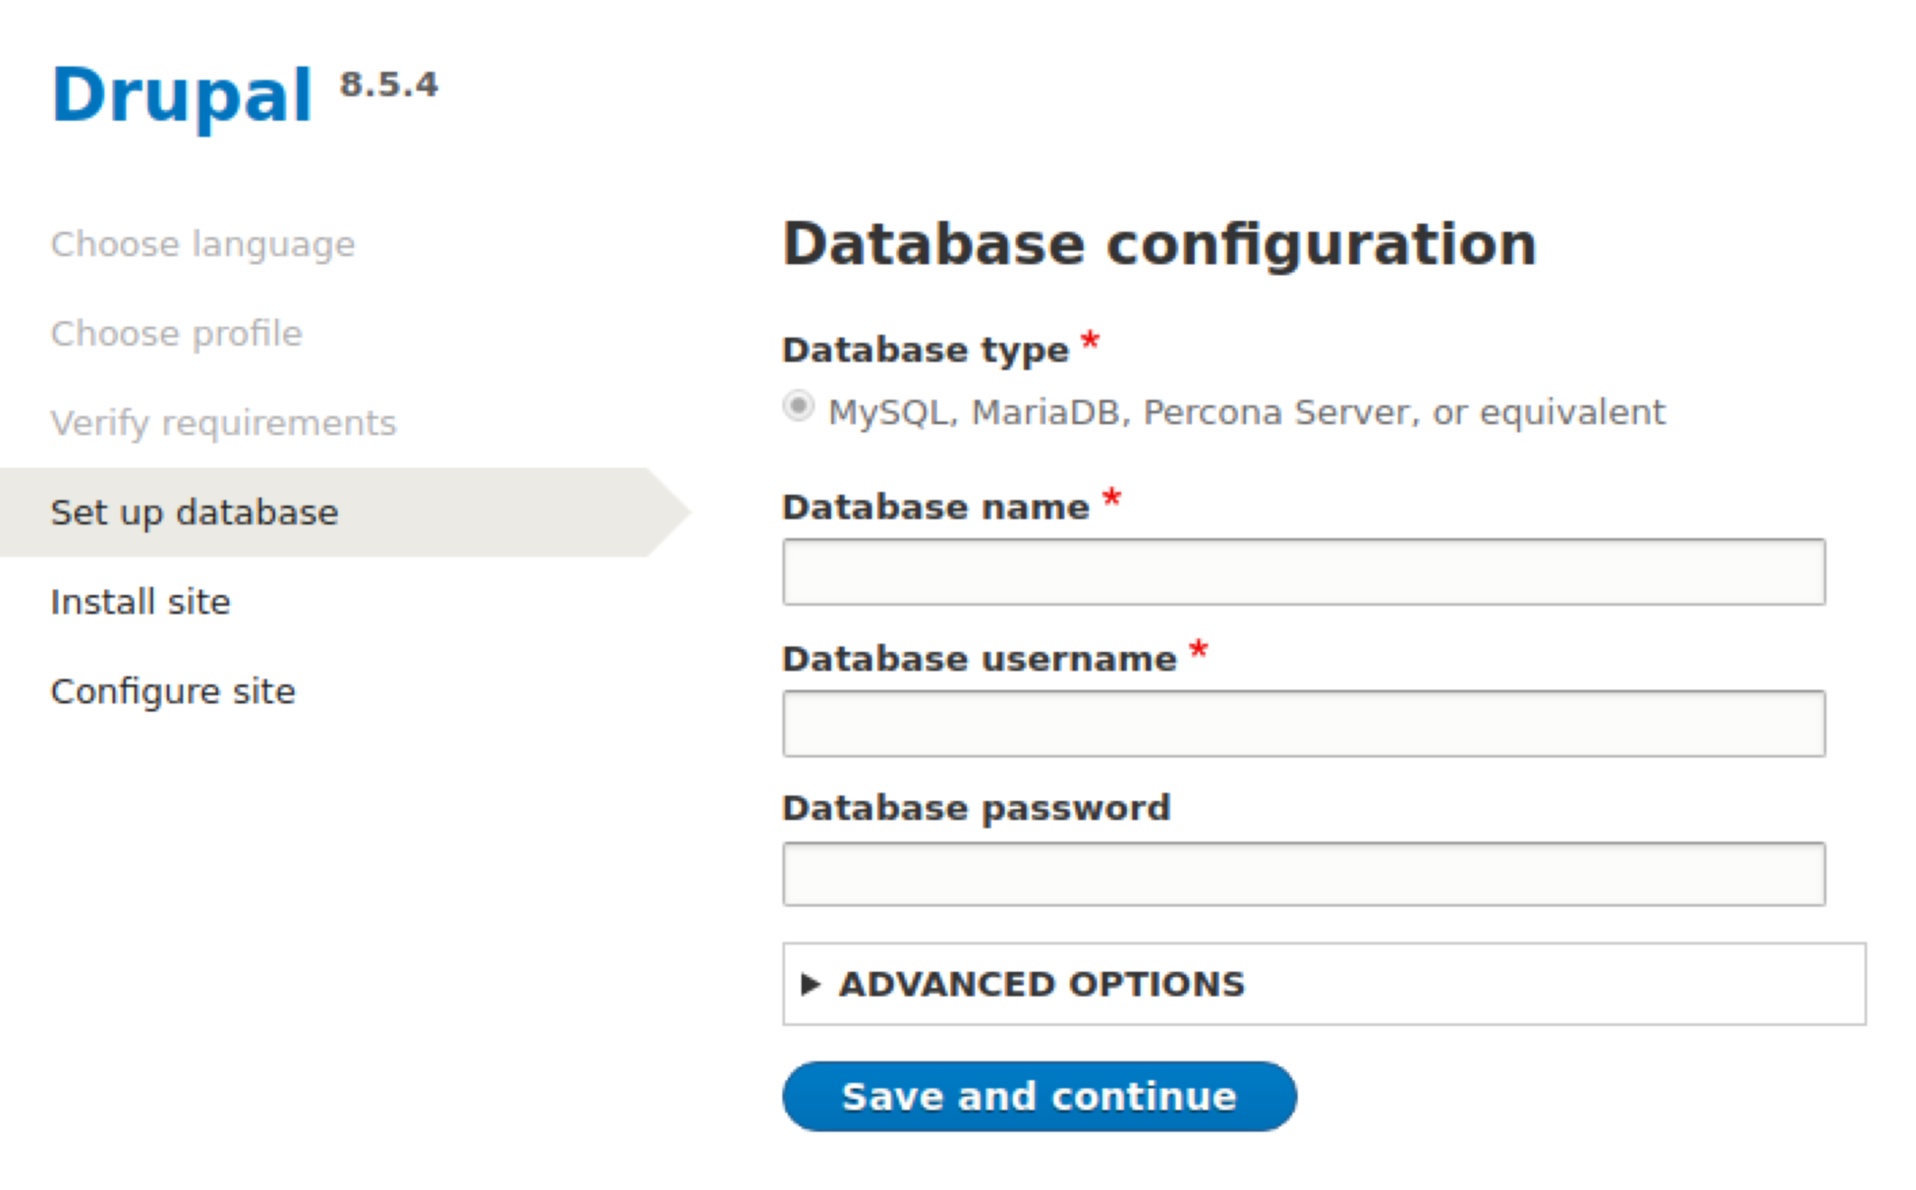This screenshot has width=1916, height=1190.
Task: Go to Verify requirements step
Action: [x=223, y=423]
